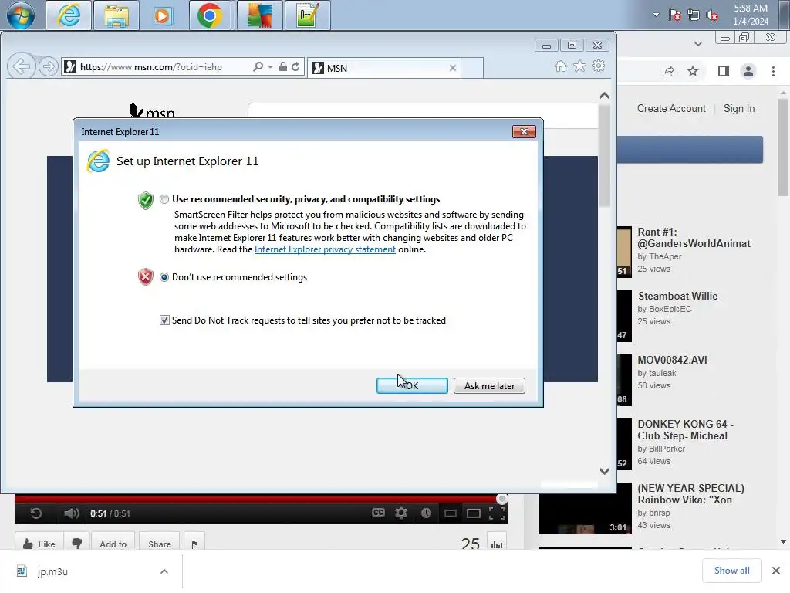Click the IE address bar URL
Viewport: 790px width, 593px height.
pyautogui.click(x=150, y=67)
